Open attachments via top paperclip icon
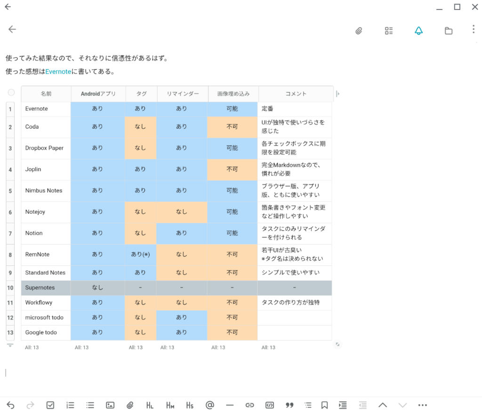The image size is (482, 412). click(359, 31)
